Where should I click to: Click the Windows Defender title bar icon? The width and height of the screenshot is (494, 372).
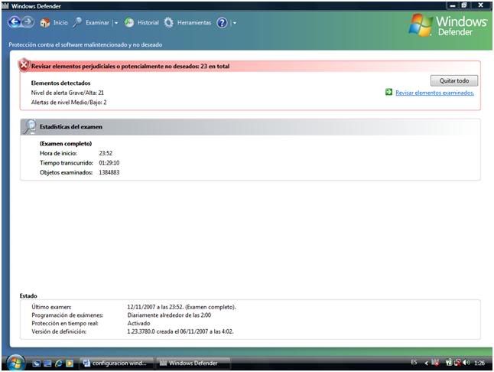(5, 5)
